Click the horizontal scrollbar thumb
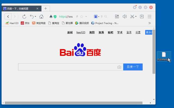The height and width of the screenshot is (108, 174). tap(74, 103)
